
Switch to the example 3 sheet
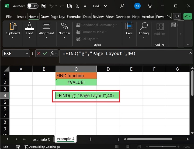coord(41,139)
